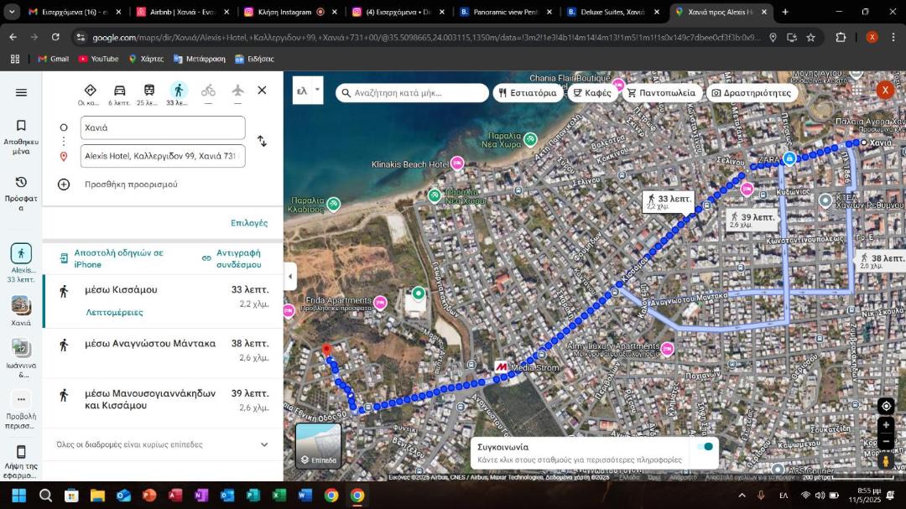Expand the mostly flat routes note
Screen dimensions: 906x509
163,444
